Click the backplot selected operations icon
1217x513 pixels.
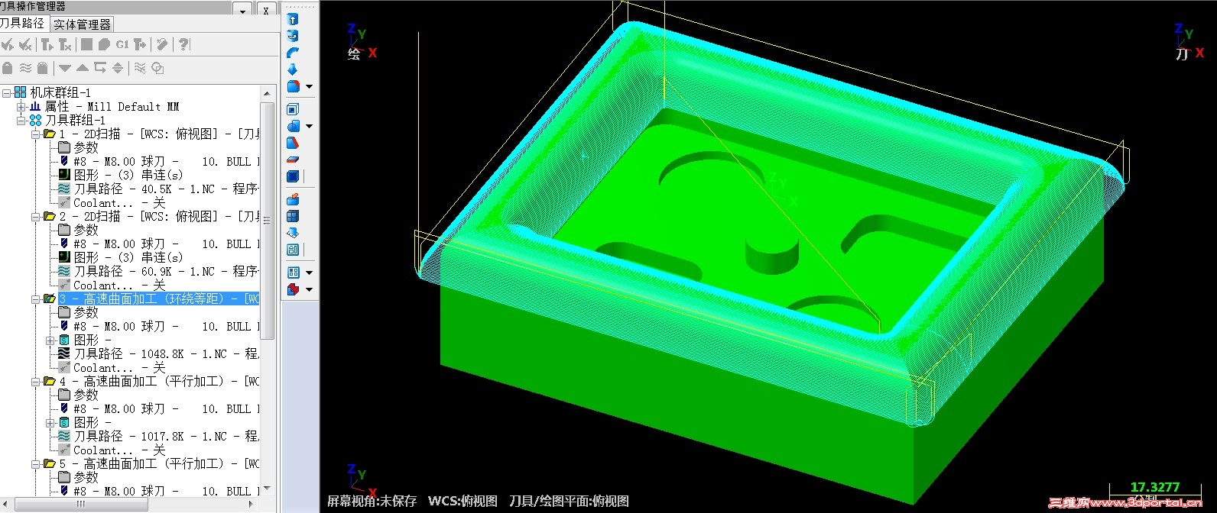tap(86, 45)
